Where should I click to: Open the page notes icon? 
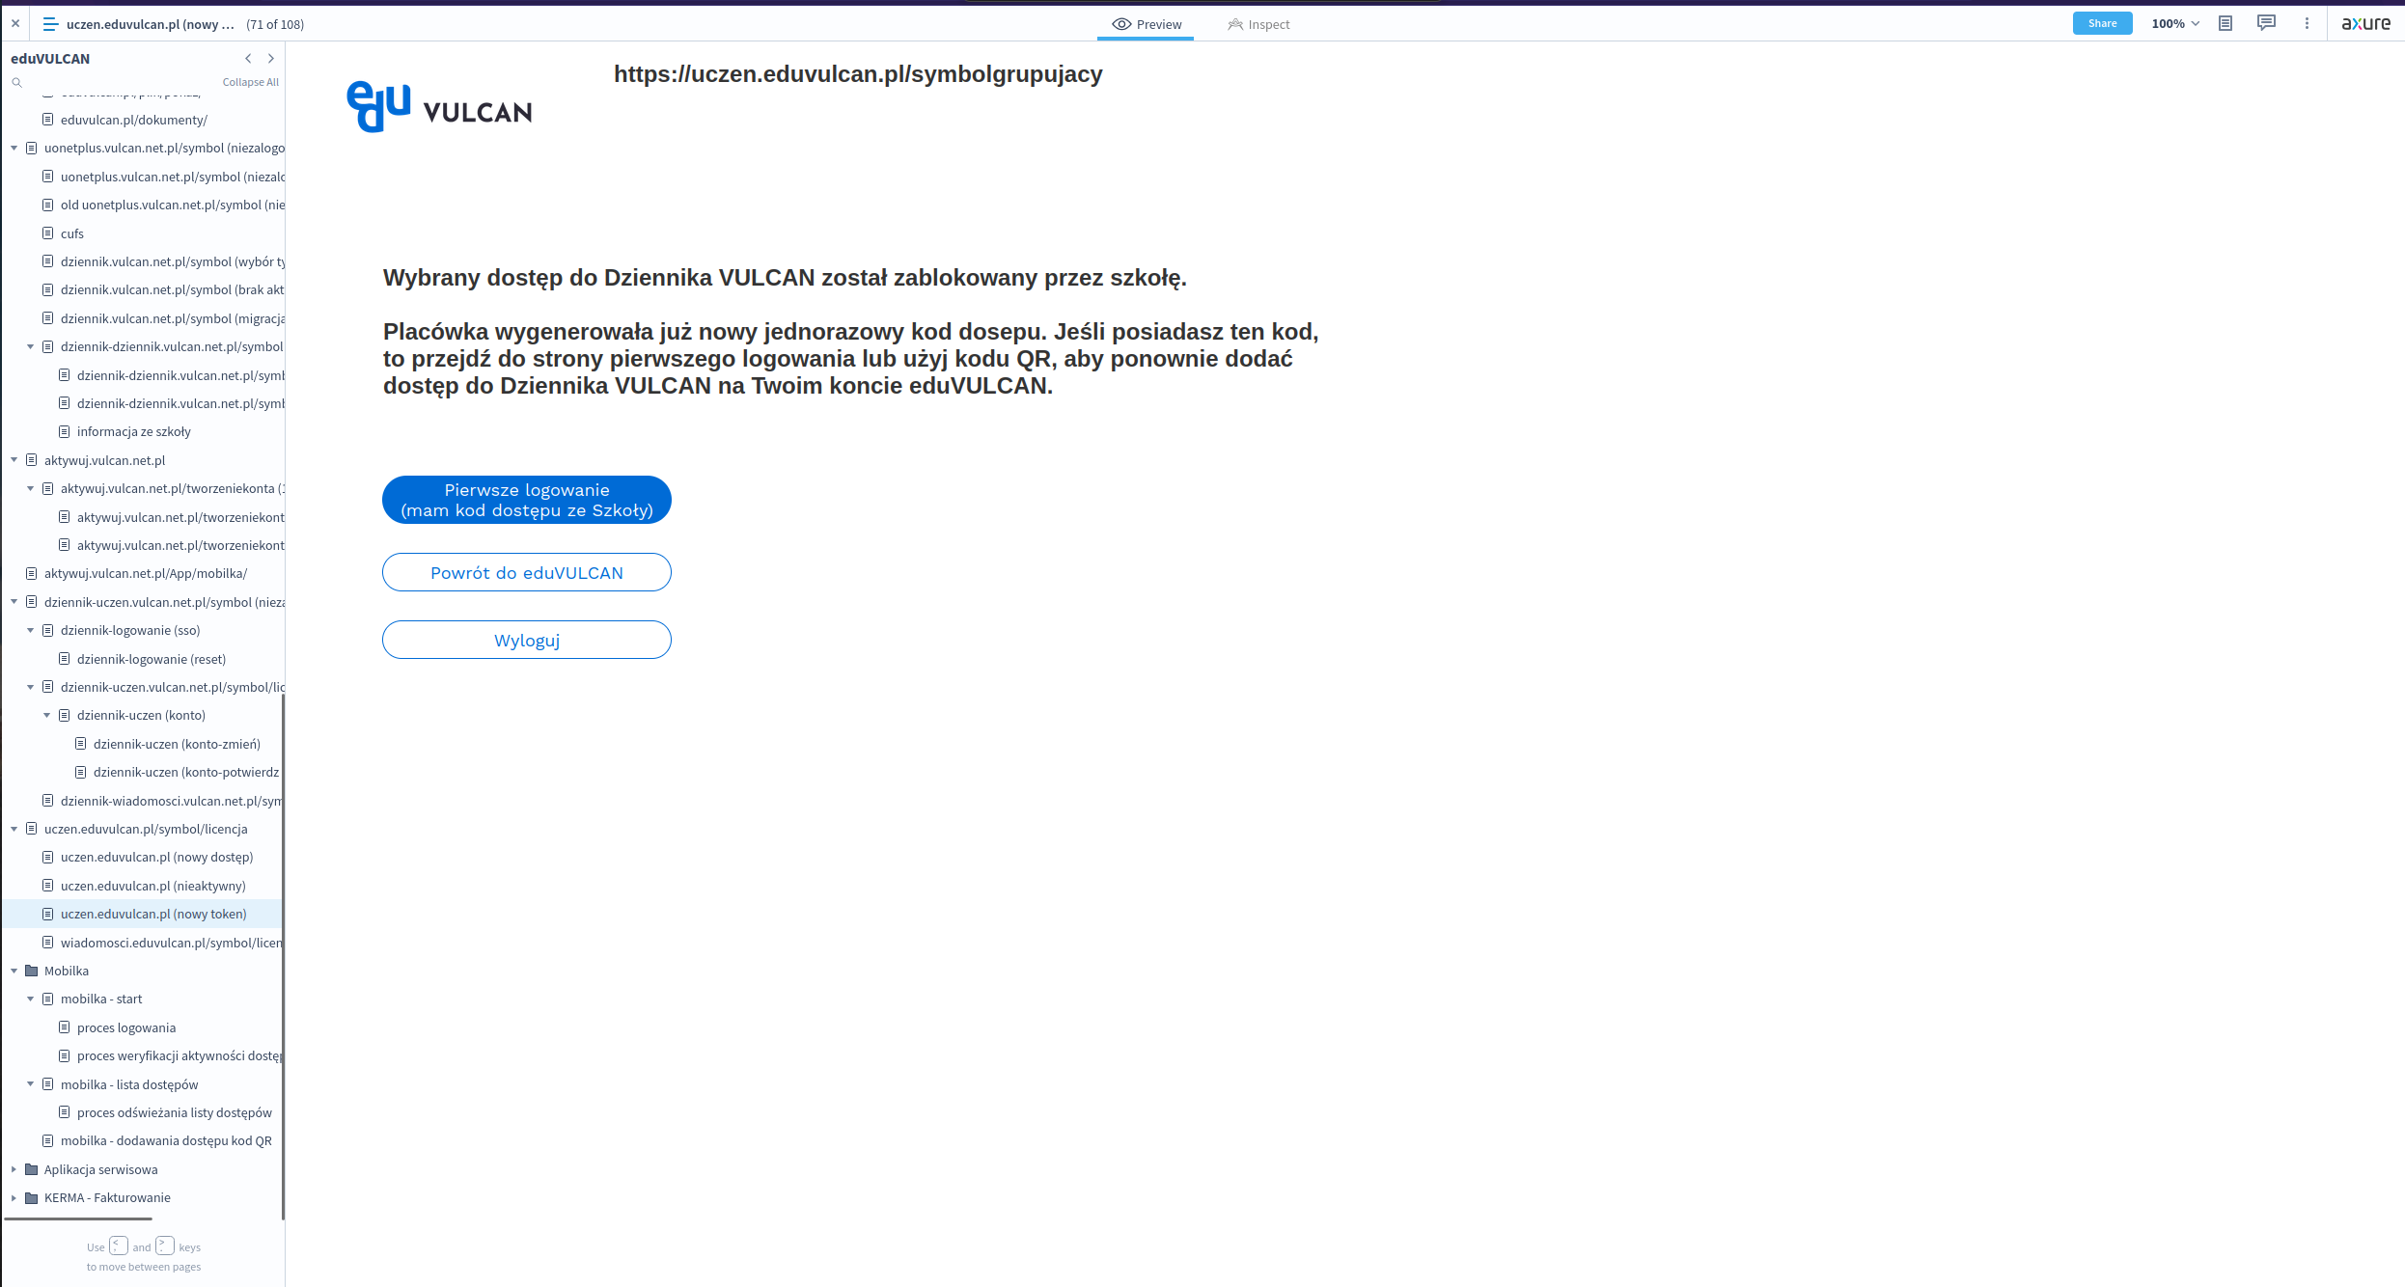pos(2225,24)
